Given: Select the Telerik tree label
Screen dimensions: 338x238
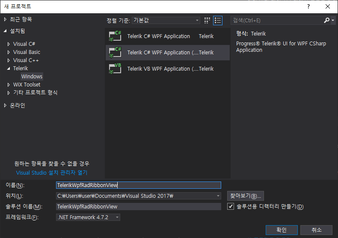Looking at the screenshot, I should point(21,68).
